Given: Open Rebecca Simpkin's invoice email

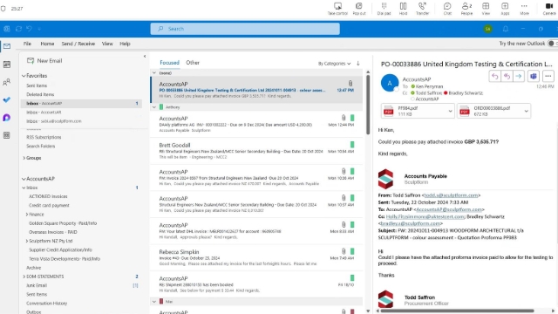Looking at the screenshot, I should click(x=256, y=258).
